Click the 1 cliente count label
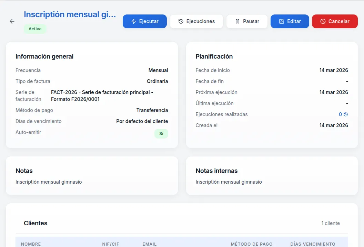 pyautogui.click(x=330, y=223)
